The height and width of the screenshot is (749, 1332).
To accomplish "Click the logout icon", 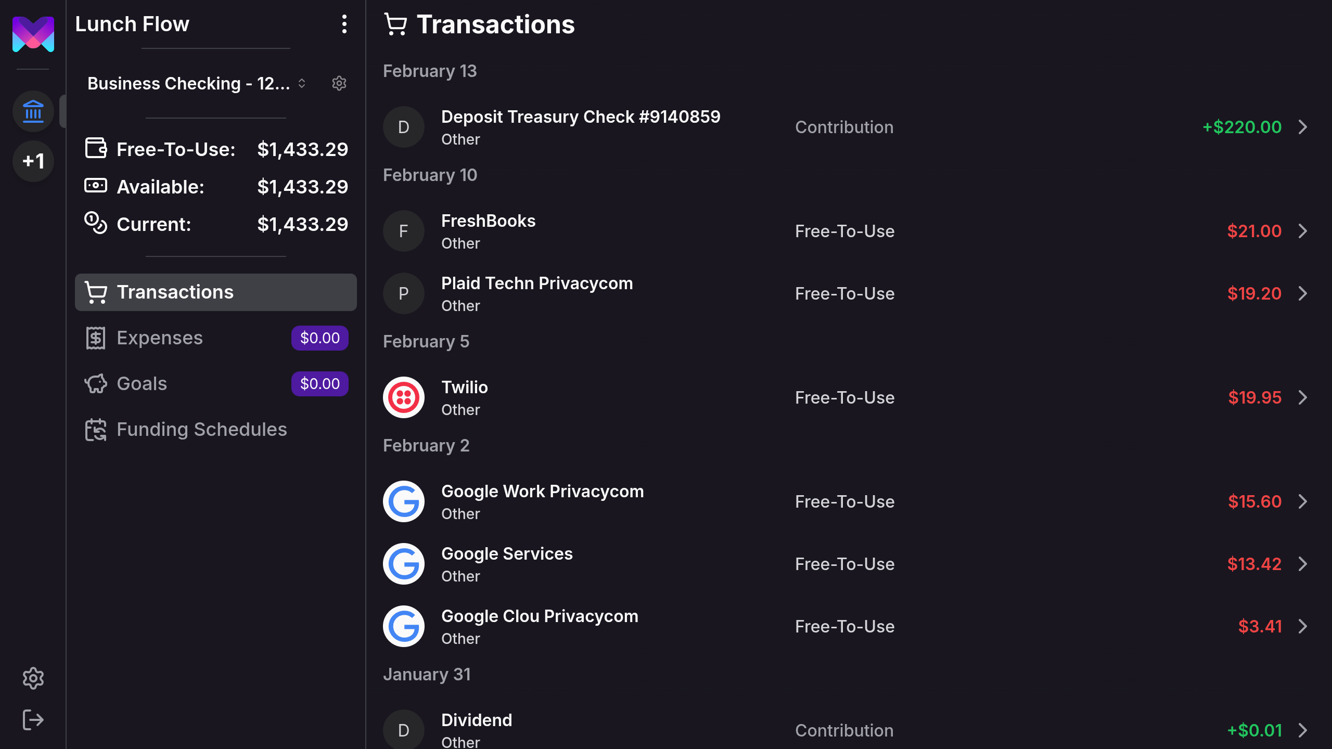I will pos(33,720).
